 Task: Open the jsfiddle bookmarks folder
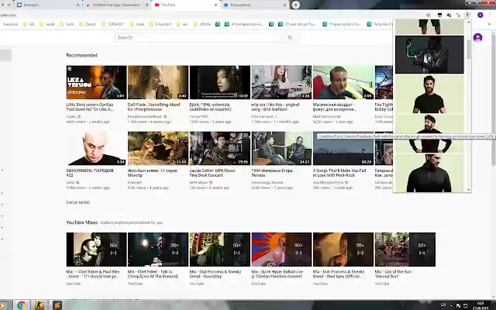[202, 24]
